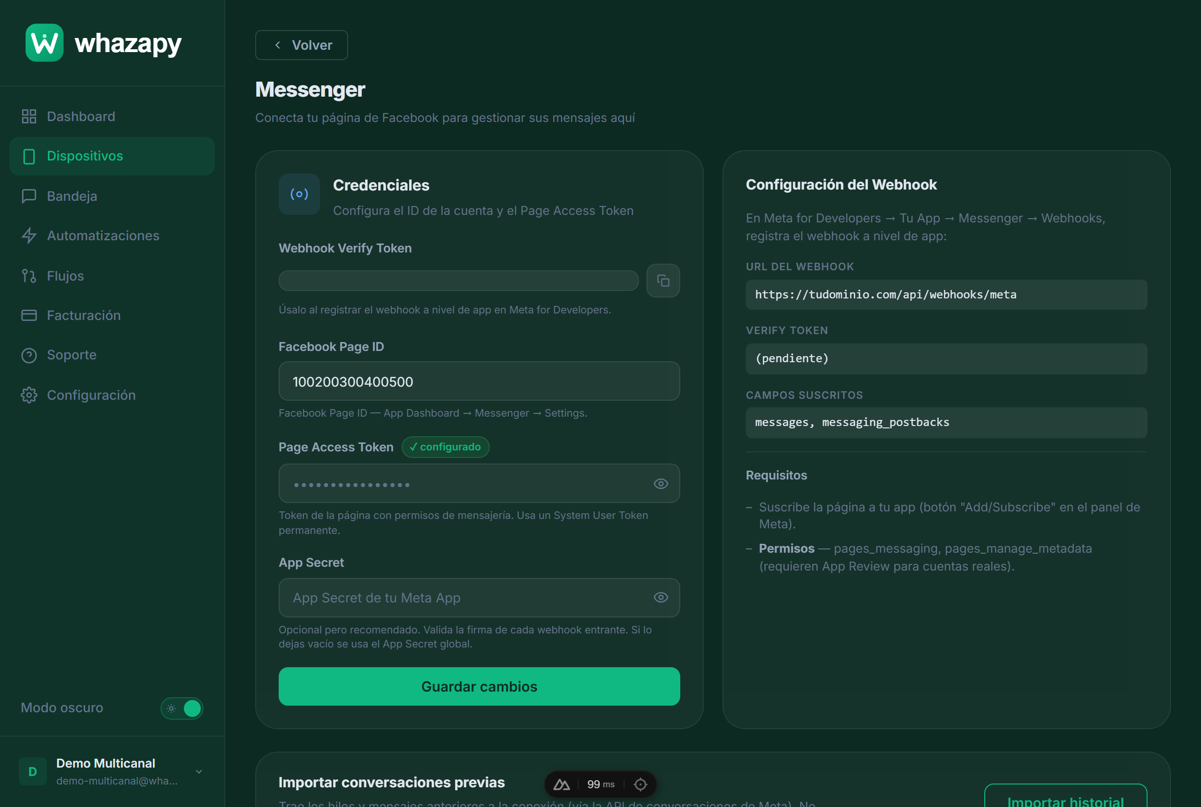Select the Dispositivos phone icon
Viewport: 1201px width, 807px height.
[x=29, y=156]
